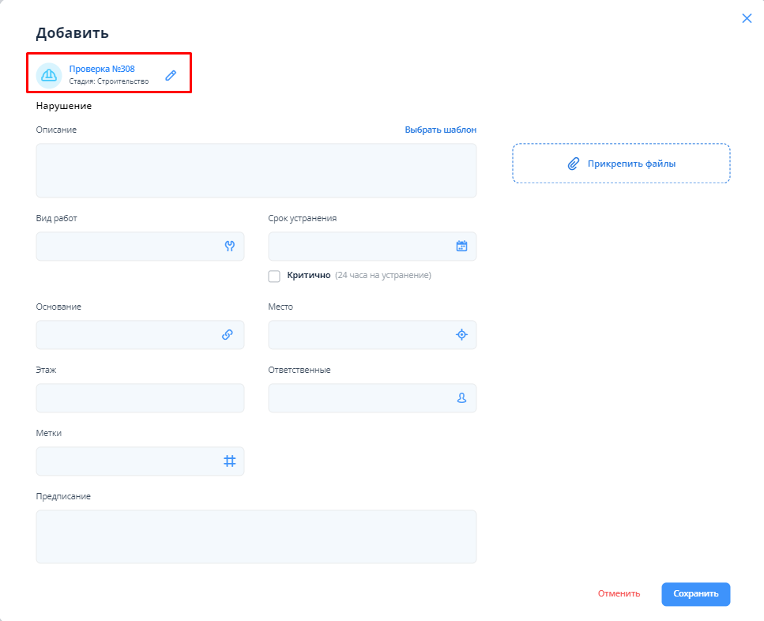
Task: Click into the Этаж input field
Action: click(x=140, y=398)
